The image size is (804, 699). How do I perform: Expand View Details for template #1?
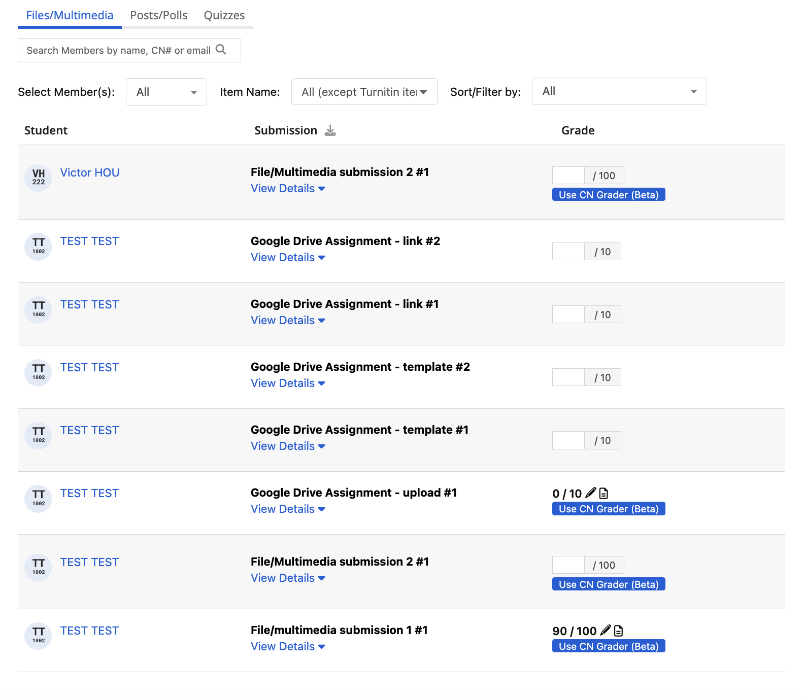point(288,446)
